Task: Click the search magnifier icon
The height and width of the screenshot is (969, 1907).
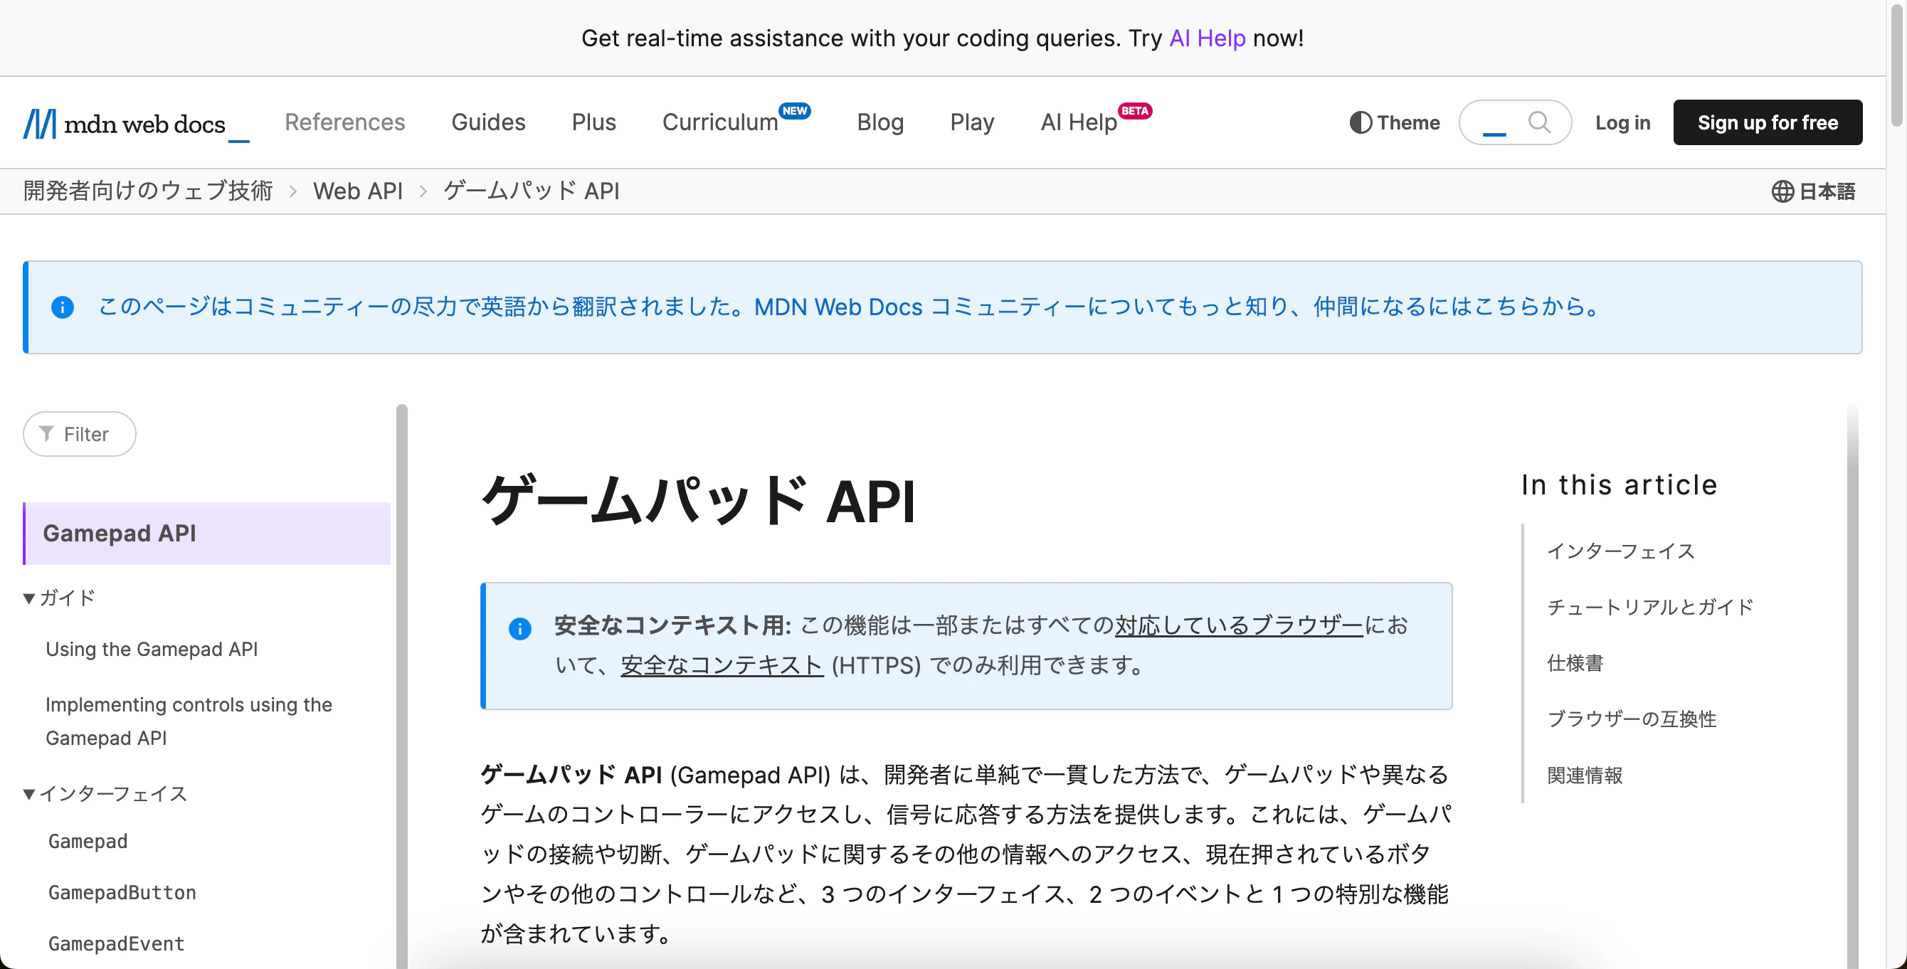Action: point(1539,122)
